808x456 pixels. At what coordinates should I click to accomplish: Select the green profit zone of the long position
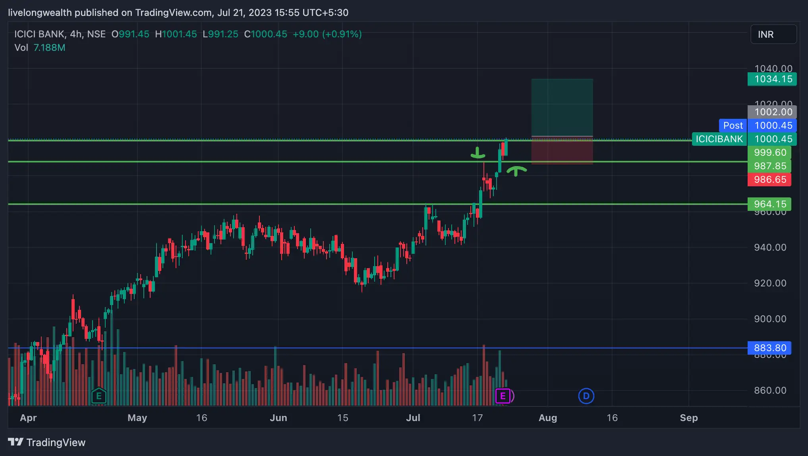click(562, 107)
